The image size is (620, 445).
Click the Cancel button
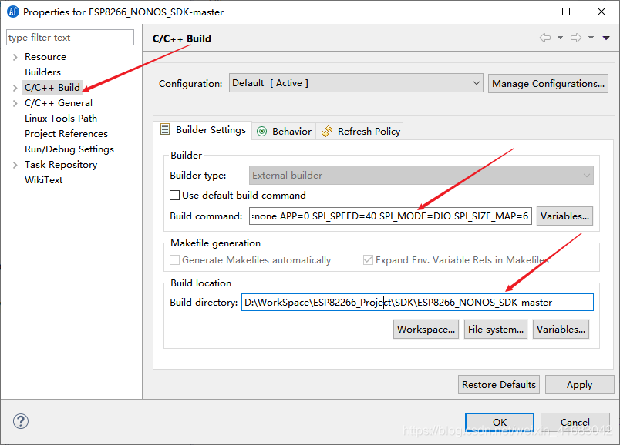click(x=575, y=422)
